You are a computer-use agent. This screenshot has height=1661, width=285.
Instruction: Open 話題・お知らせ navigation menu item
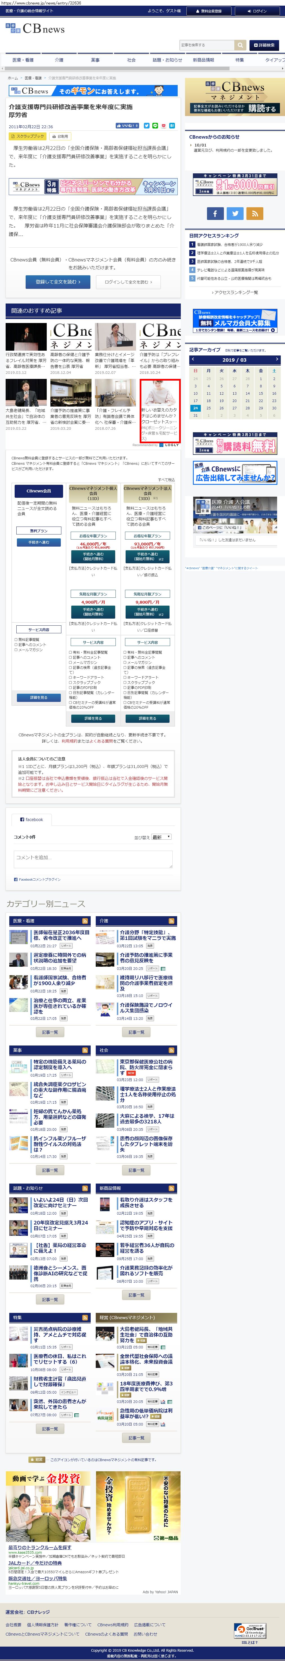(167, 60)
